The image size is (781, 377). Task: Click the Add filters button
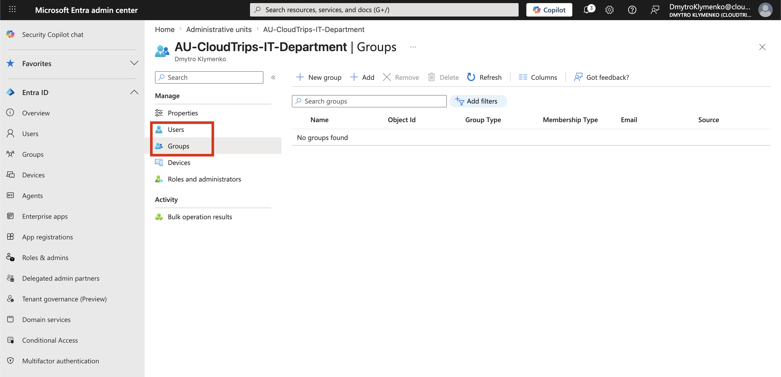(x=478, y=101)
